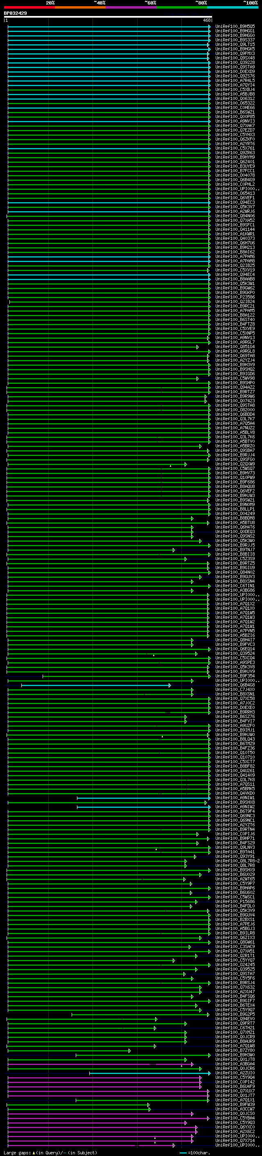The image size is (262, 1156).
Task: Select hit label UniRef100_C5X761
Action: pos(235,148)
